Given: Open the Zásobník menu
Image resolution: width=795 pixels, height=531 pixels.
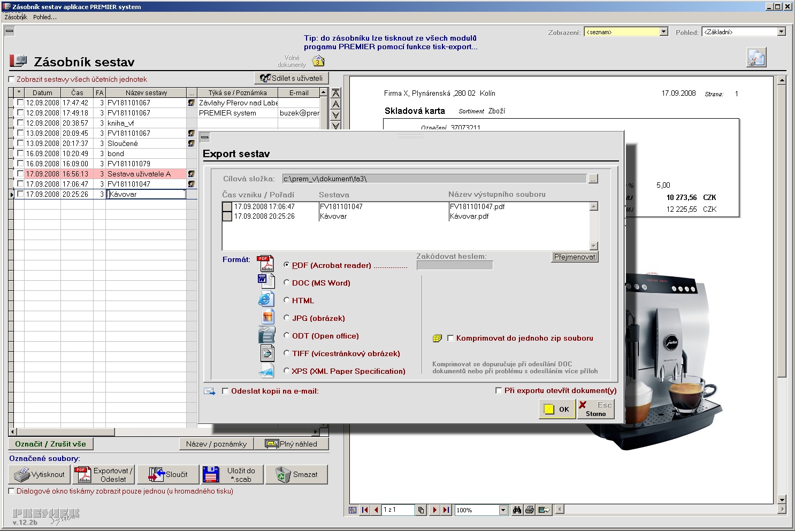Looking at the screenshot, I should [16, 17].
